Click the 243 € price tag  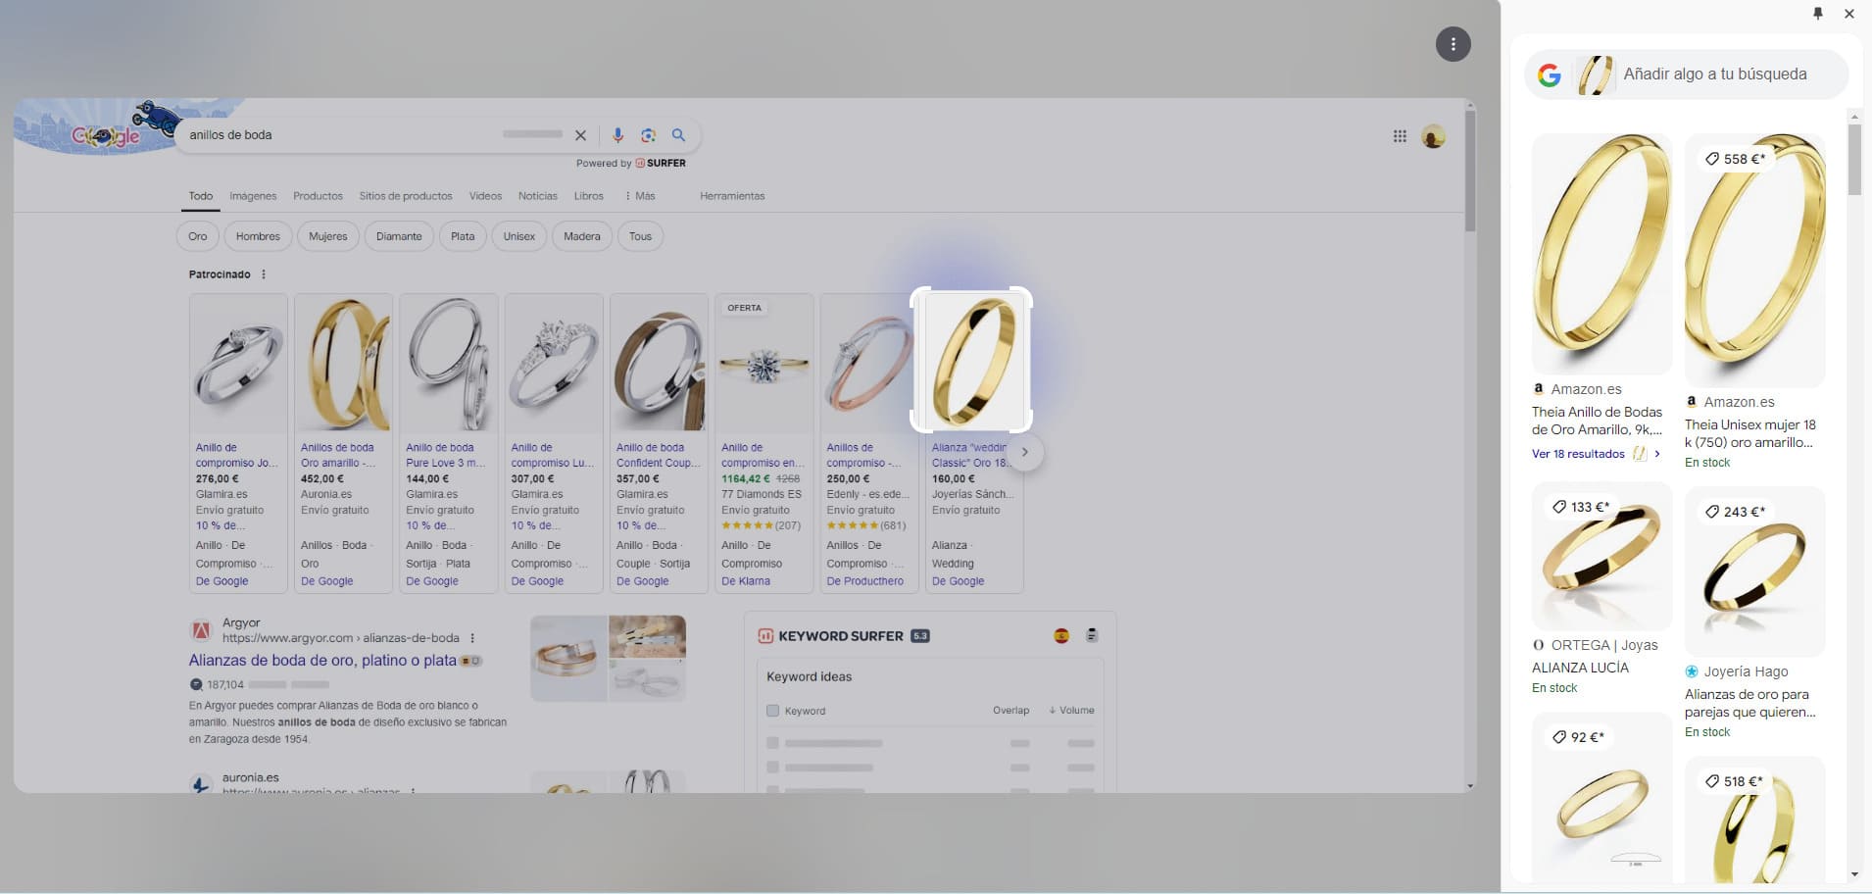[x=1735, y=512]
